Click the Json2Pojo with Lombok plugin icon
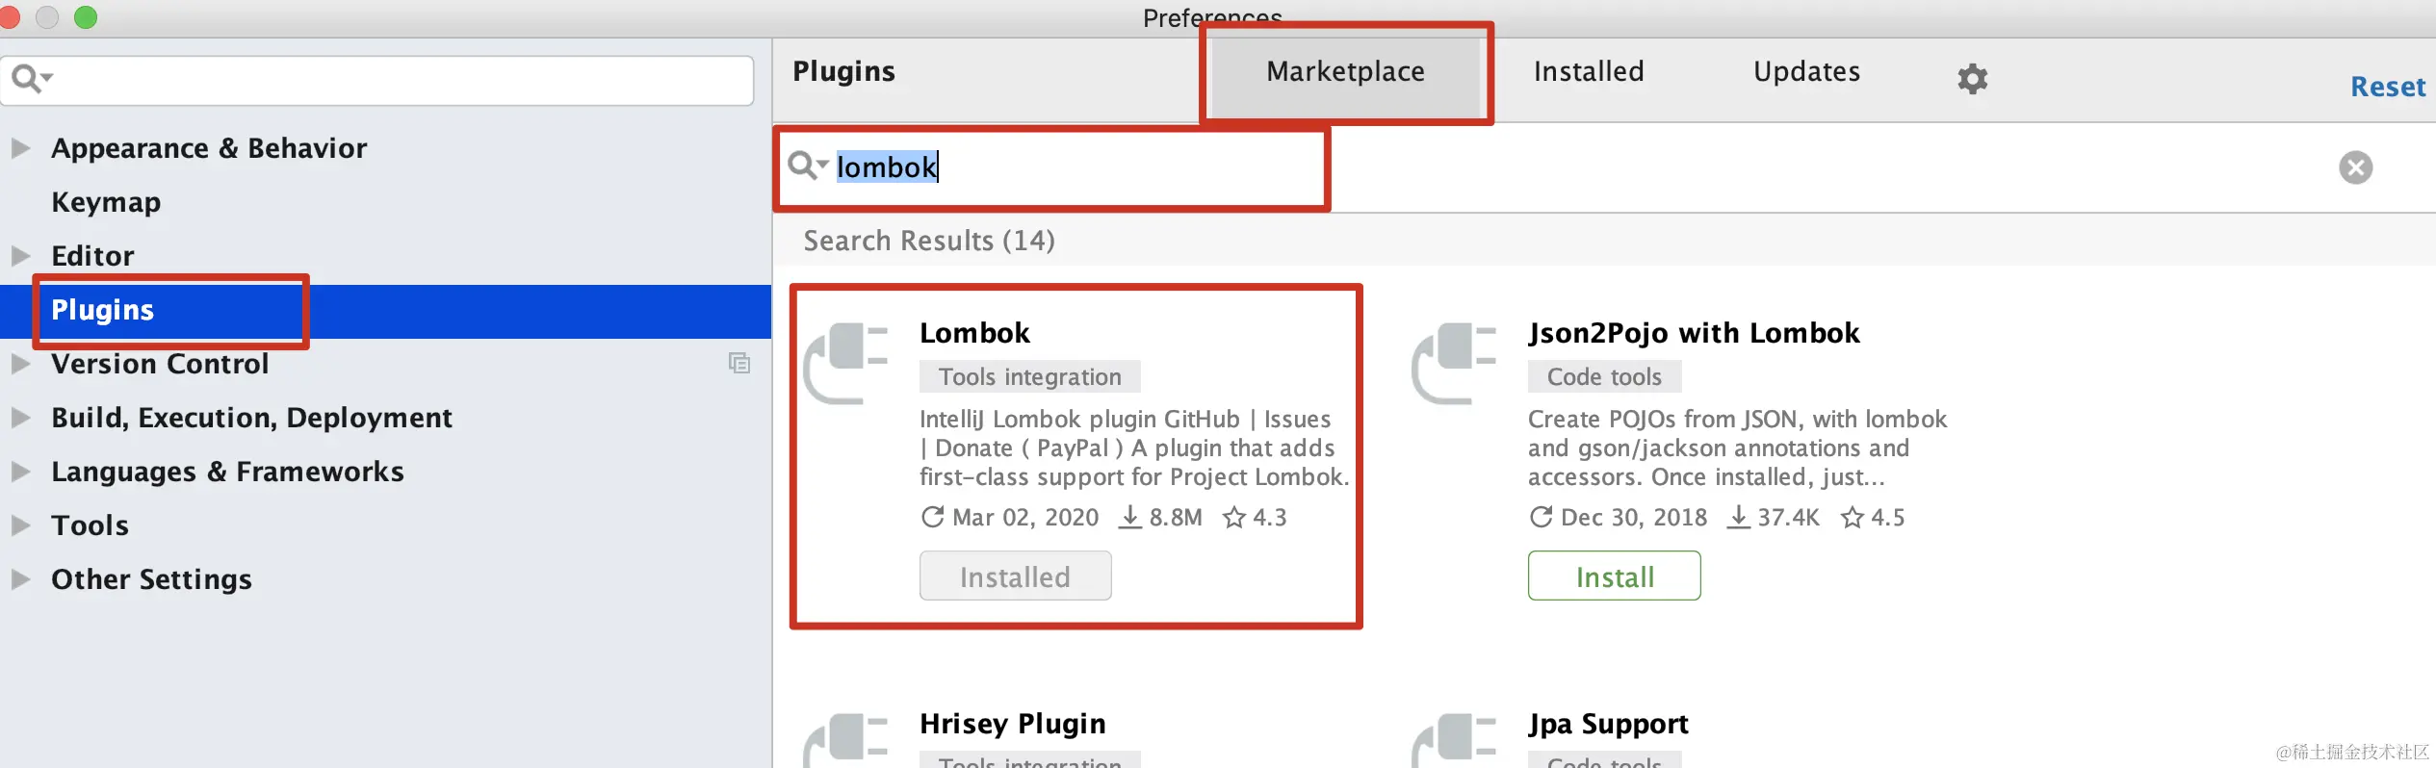 point(1454,363)
